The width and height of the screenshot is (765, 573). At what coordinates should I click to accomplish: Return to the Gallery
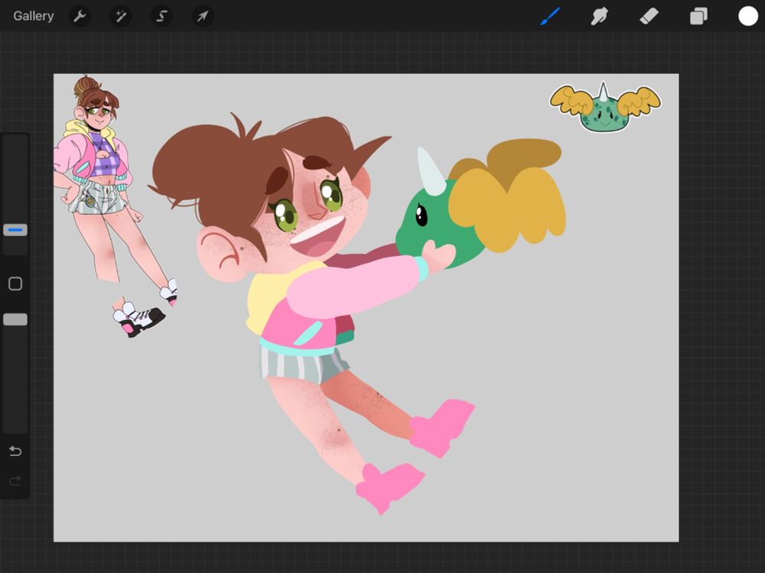click(x=33, y=16)
